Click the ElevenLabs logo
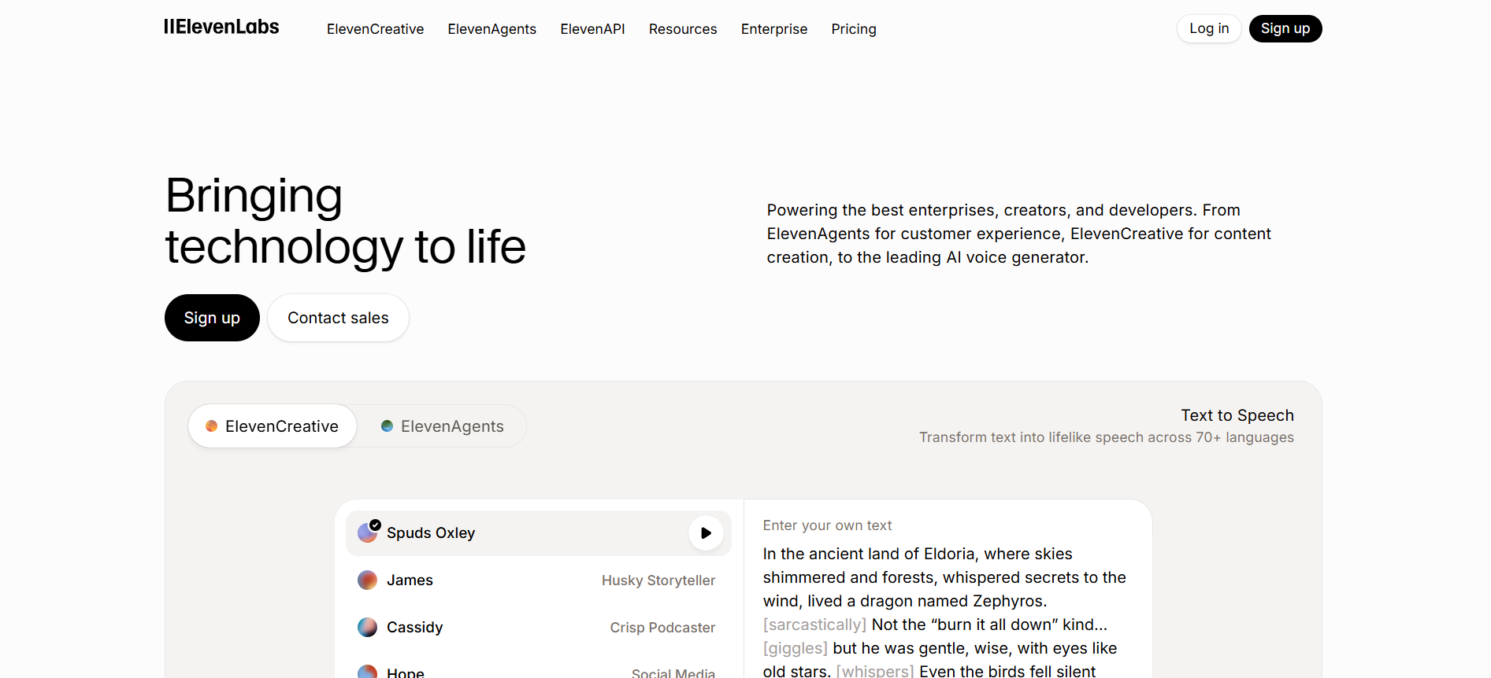Viewport: 1491px width, 678px height. point(221,28)
